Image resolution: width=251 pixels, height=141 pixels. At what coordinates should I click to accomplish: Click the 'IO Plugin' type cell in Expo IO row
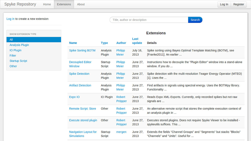pos(107,97)
